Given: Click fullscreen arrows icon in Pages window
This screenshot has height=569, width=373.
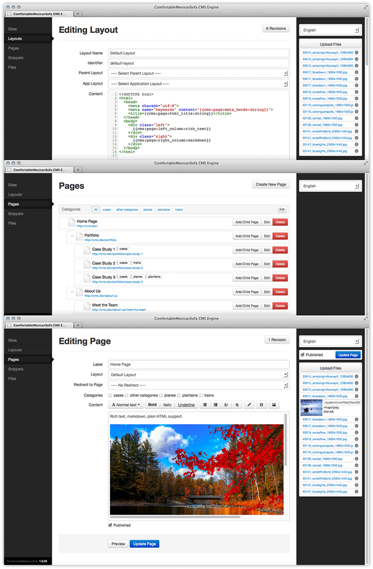Looking at the screenshot, I should pos(366,163).
